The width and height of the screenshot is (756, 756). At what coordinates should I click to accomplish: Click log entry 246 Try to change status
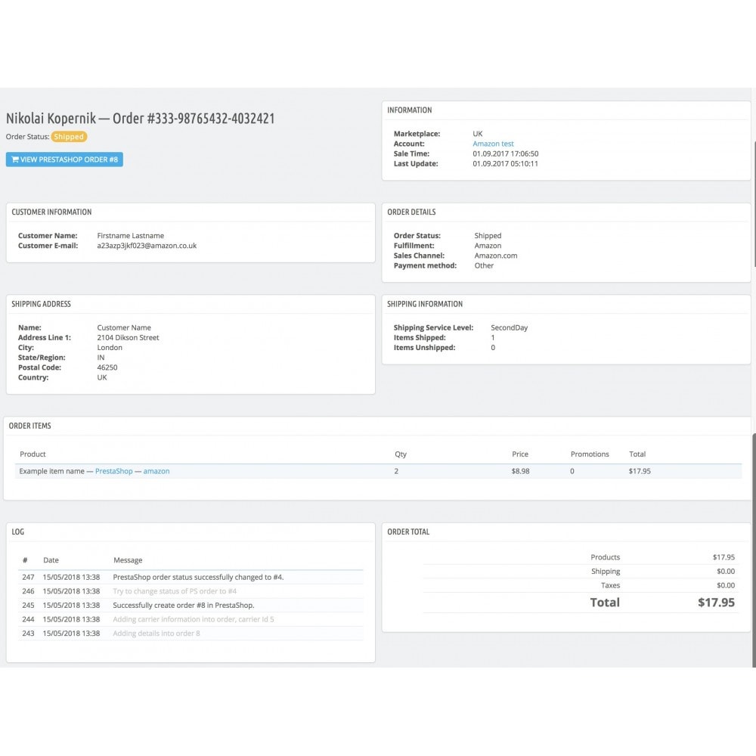175,591
